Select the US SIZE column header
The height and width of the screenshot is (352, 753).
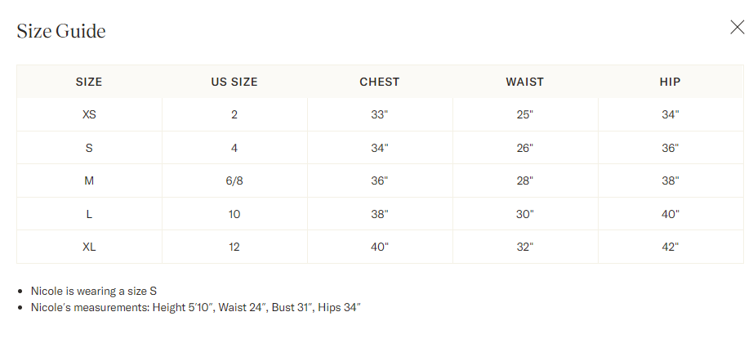[234, 82]
